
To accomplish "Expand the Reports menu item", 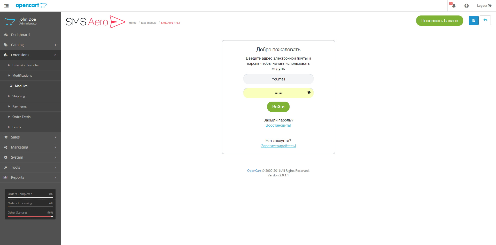I will click(30, 177).
